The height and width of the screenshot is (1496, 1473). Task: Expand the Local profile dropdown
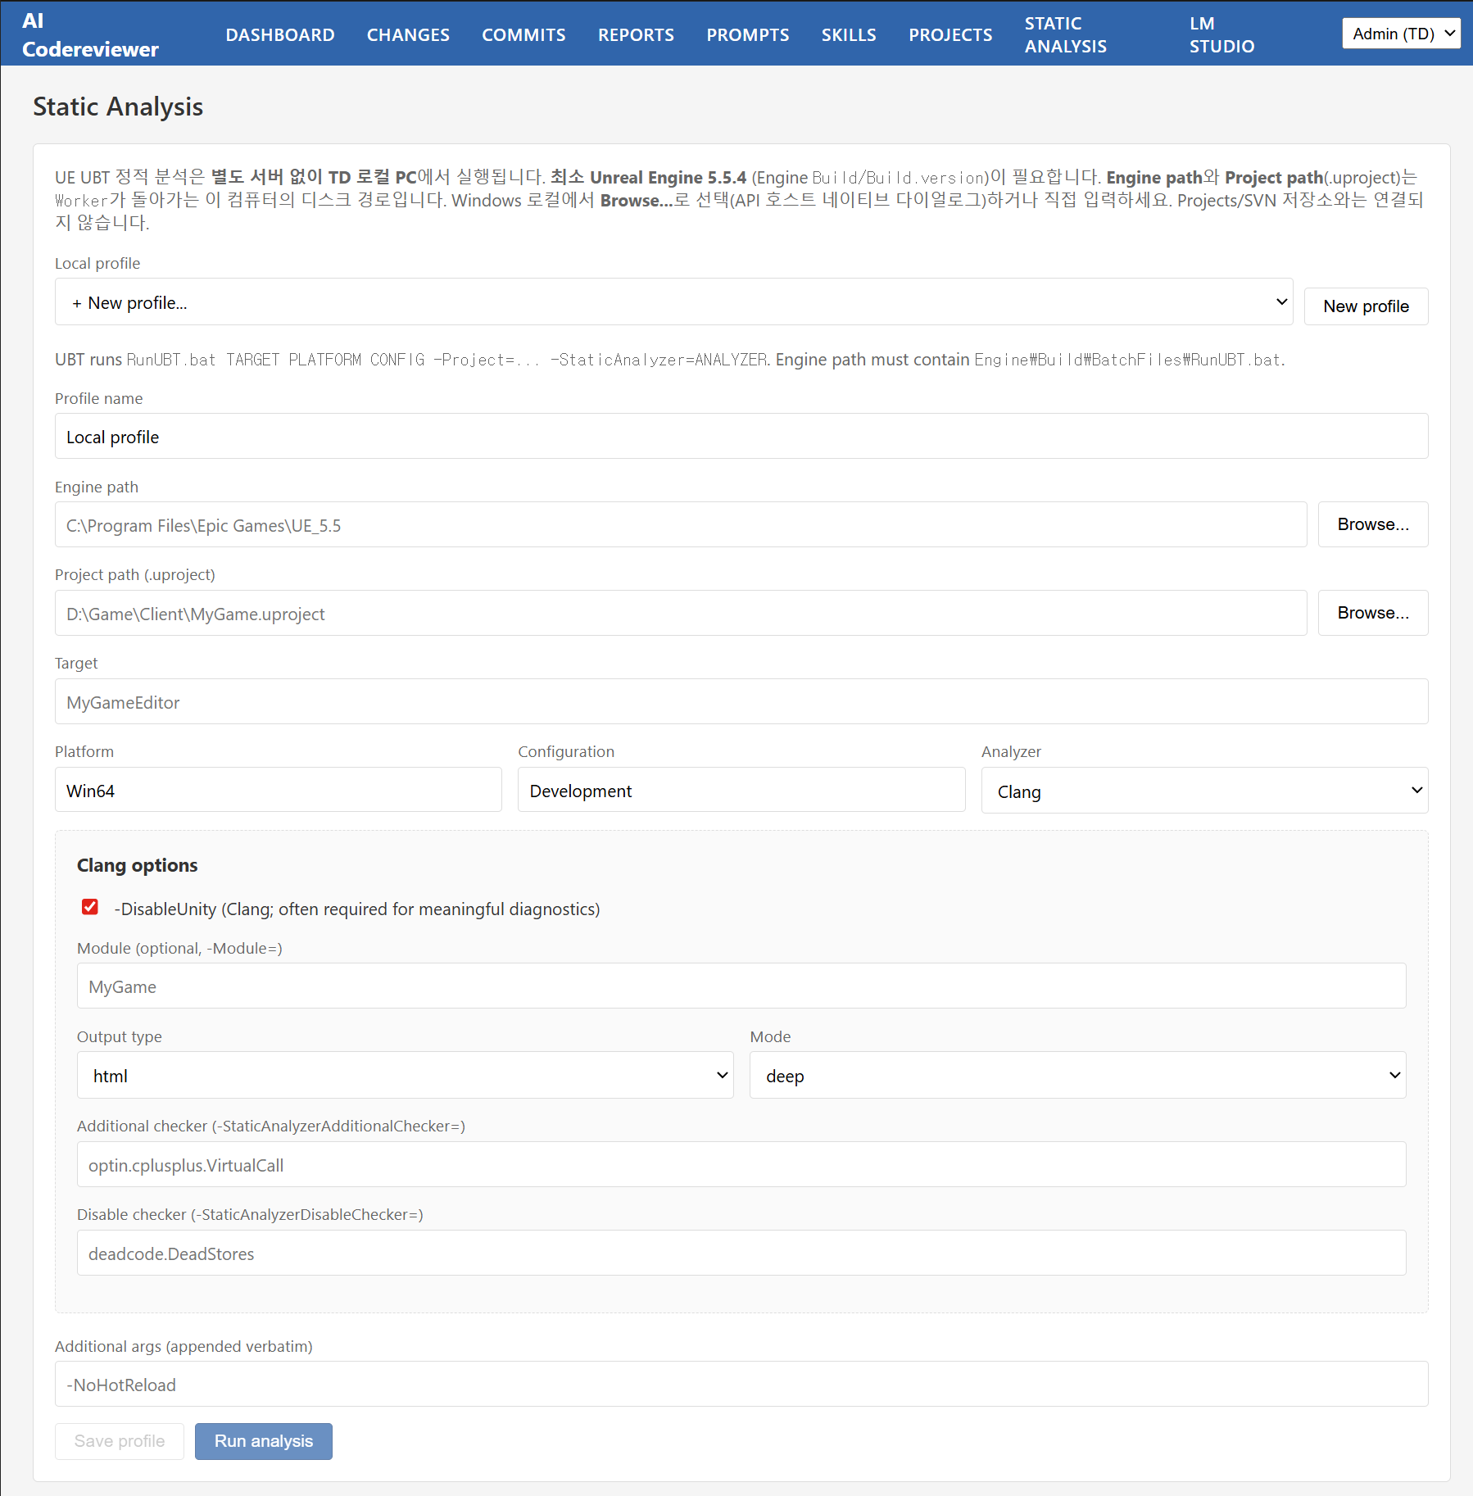[673, 302]
